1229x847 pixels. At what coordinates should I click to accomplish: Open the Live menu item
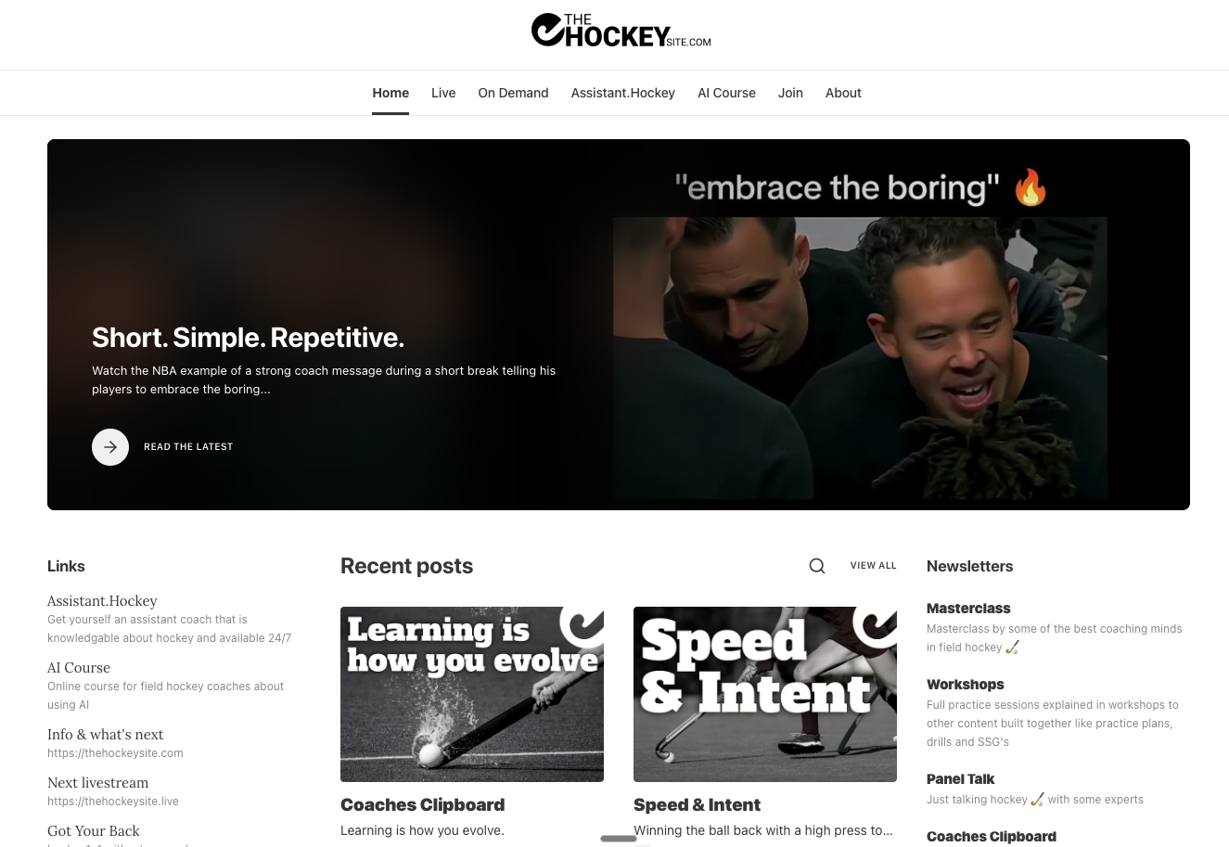coord(443,93)
